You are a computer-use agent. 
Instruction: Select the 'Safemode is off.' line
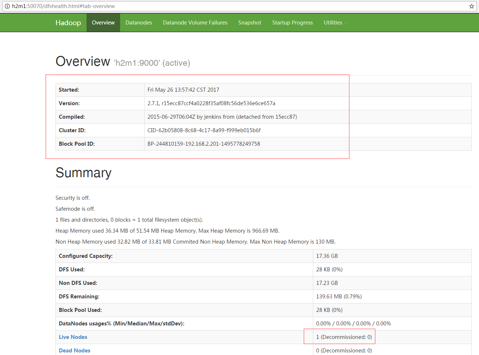tap(75, 209)
